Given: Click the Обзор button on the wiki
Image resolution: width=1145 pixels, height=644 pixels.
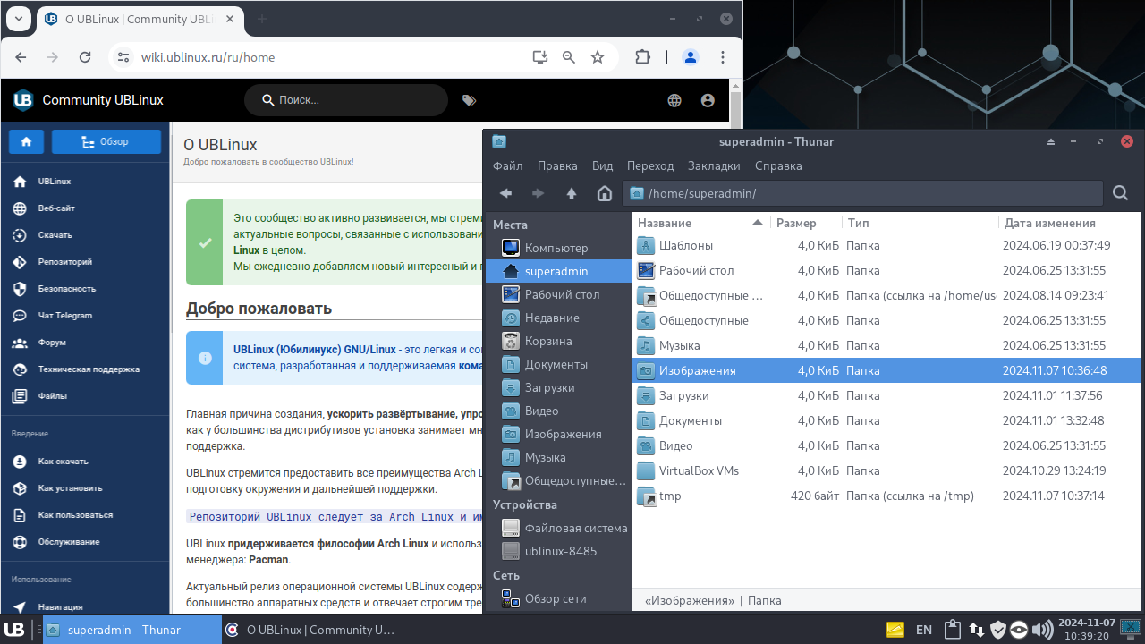Looking at the screenshot, I should (x=106, y=141).
